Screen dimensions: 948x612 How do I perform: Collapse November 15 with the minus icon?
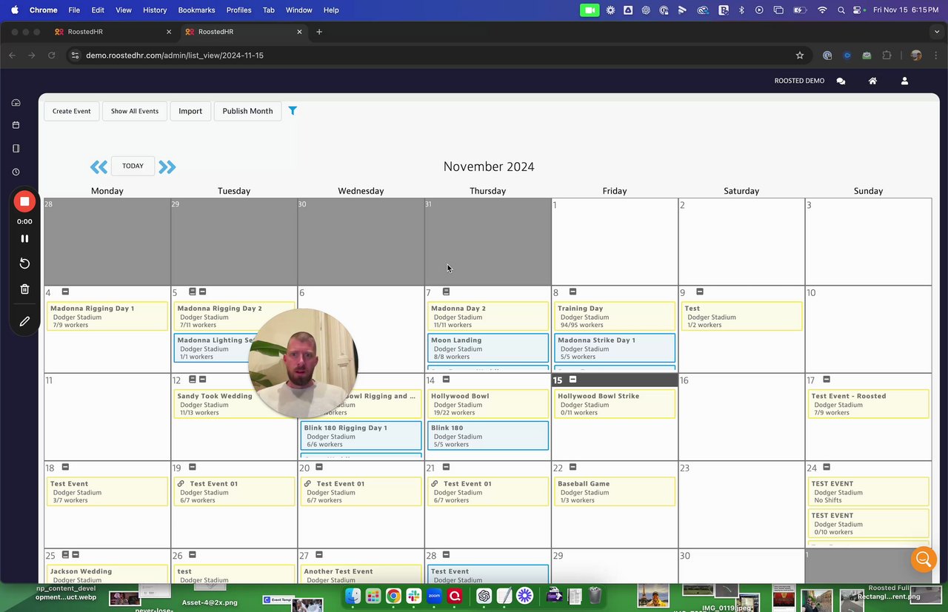point(573,380)
